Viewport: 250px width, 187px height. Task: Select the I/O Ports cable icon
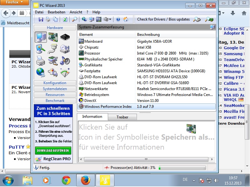[52, 49]
